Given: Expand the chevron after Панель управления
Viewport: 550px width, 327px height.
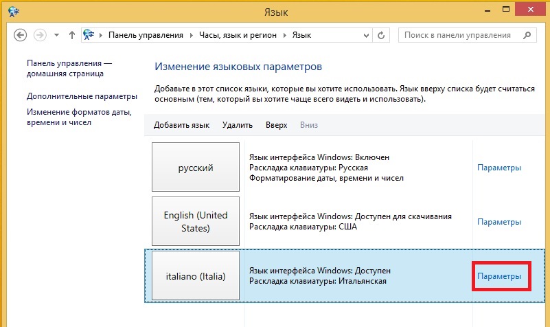Looking at the screenshot, I should coord(191,35).
